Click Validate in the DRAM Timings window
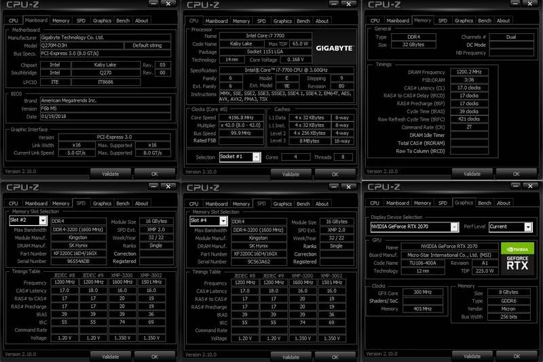Screen dimensions: 543x362 coord(472,174)
